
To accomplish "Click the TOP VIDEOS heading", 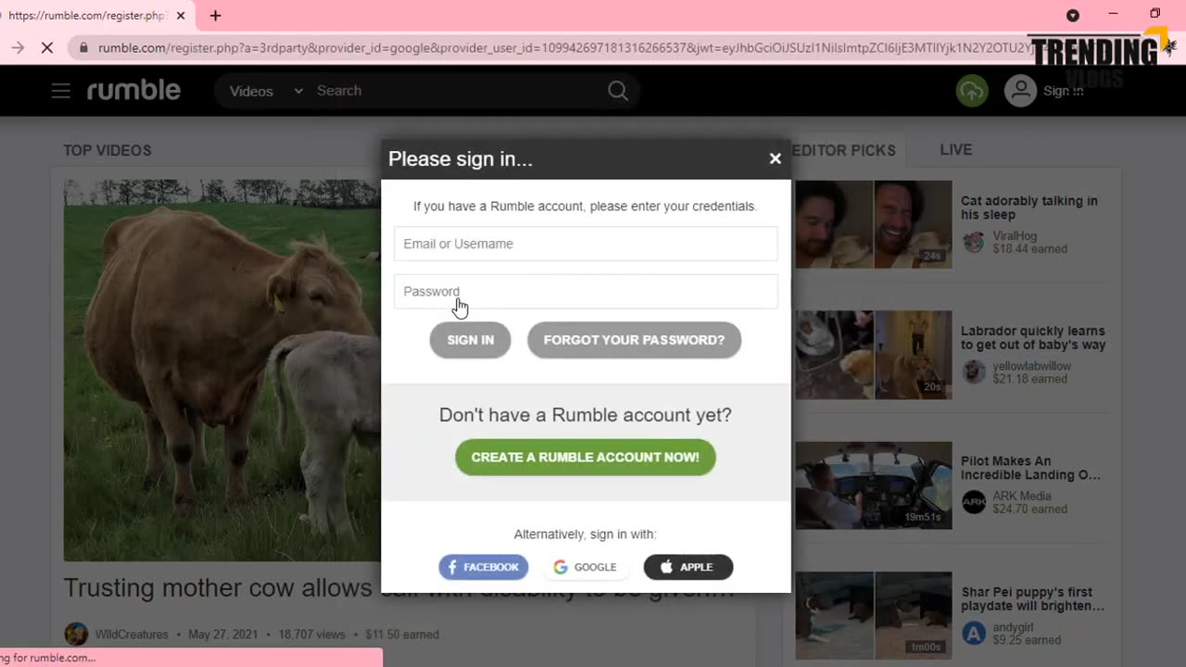I will point(107,150).
